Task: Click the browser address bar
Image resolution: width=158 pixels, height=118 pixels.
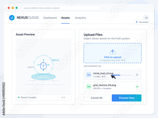Action: click(61, 8)
